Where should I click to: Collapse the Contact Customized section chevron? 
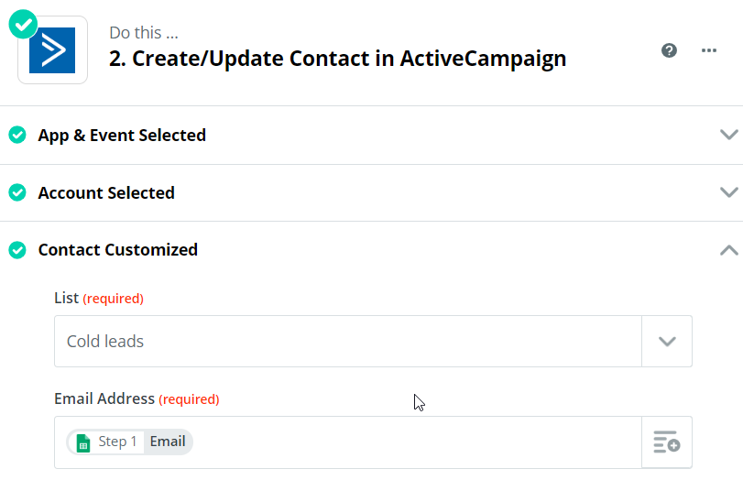(x=728, y=250)
